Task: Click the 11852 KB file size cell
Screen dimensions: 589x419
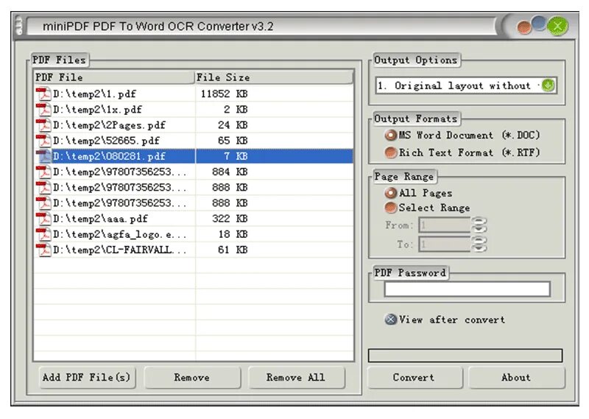Action: [225, 94]
